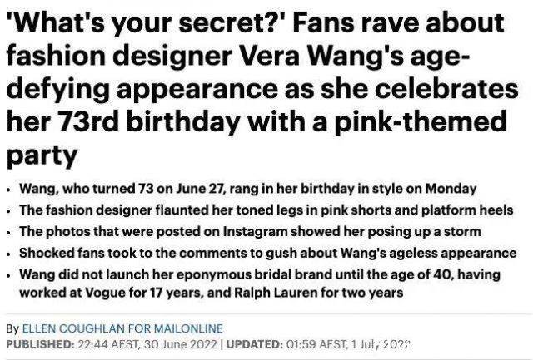Click the bullet about her eponymous bridal brand
The image size is (533, 360).
[260, 283]
